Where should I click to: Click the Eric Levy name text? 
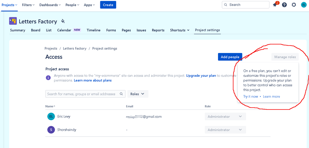click(64, 117)
